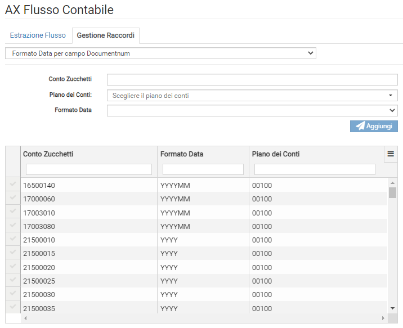The width and height of the screenshot is (403, 328).
Task: Click checkmark icon for row 17003010
Action: pos(13,212)
